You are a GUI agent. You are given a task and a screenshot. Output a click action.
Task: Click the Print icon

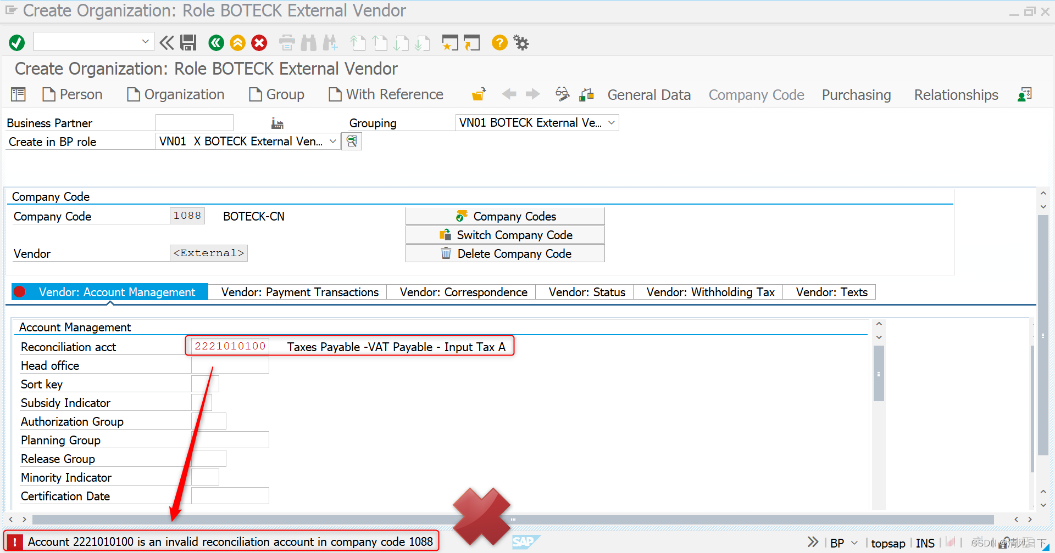click(x=287, y=42)
